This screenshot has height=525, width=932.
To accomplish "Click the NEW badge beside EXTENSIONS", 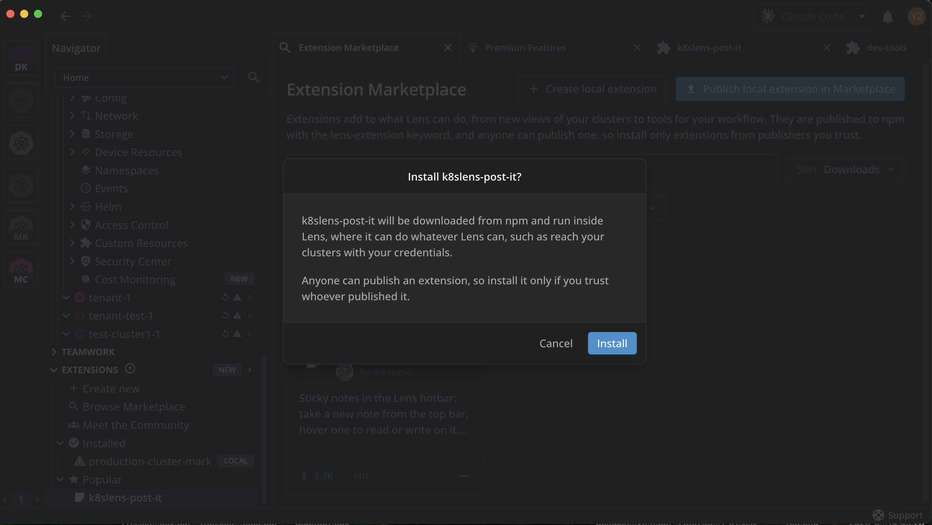I will click(x=227, y=370).
